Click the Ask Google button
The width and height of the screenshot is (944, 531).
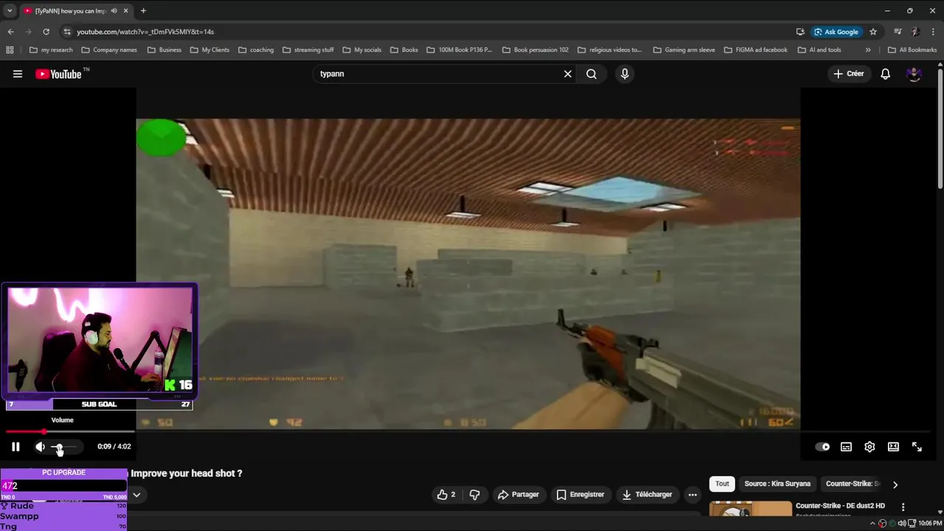point(836,32)
